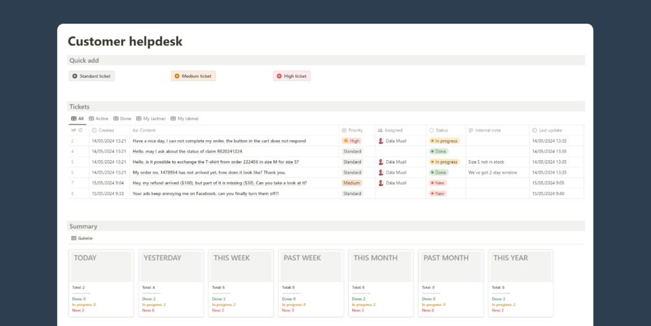
Task: Click Dála Musil avatar on ticket 2
Action: (381, 141)
